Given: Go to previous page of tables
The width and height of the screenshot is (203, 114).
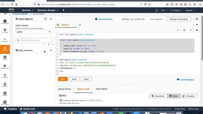Looking at the screenshot, I should 44,44.
